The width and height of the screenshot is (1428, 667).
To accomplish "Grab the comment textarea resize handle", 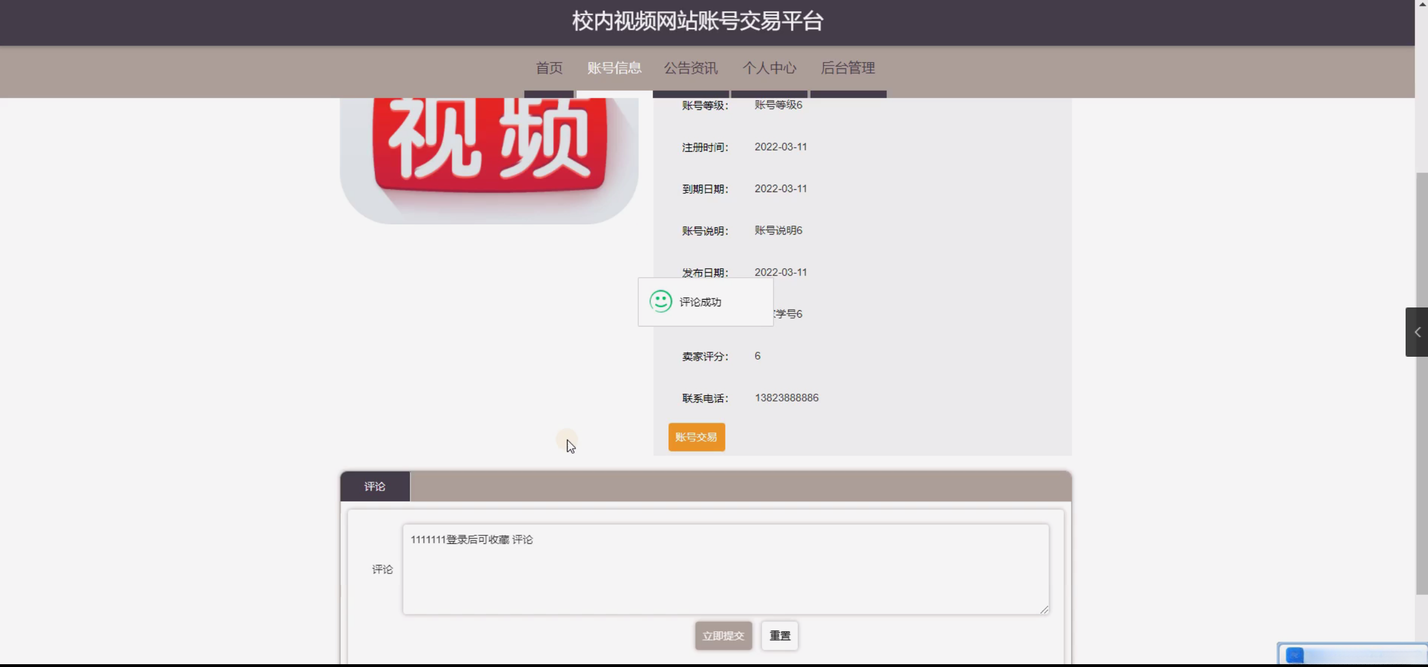I will pyautogui.click(x=1044, y=609).
